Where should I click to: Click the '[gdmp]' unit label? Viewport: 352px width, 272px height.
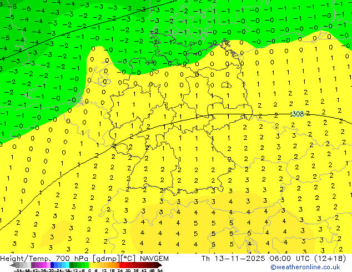tap(106, 259)
